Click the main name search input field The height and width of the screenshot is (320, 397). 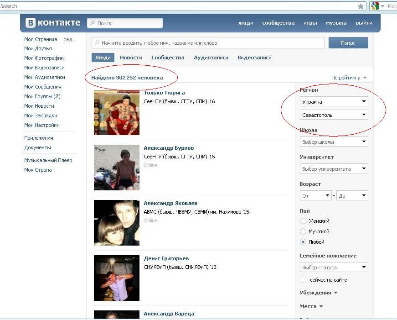pyautogui.click(x=210, y=43)
